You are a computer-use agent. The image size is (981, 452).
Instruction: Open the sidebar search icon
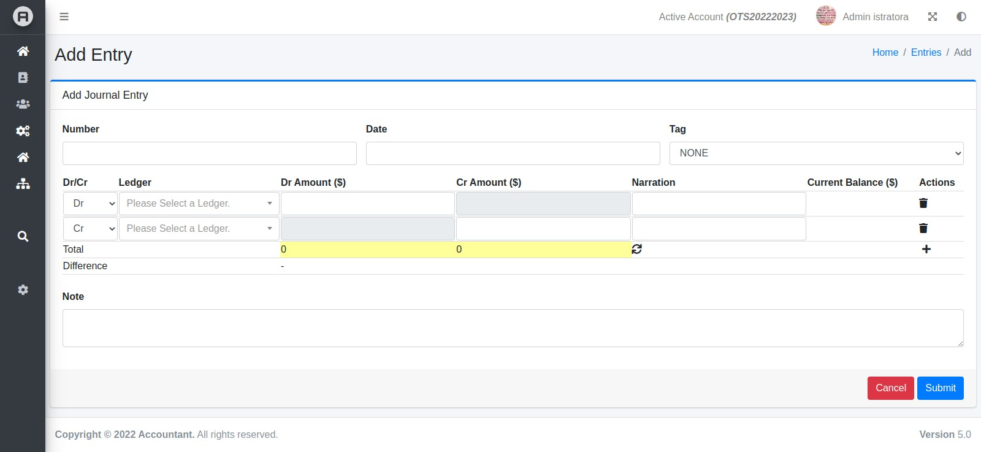[x=23, y=236]
